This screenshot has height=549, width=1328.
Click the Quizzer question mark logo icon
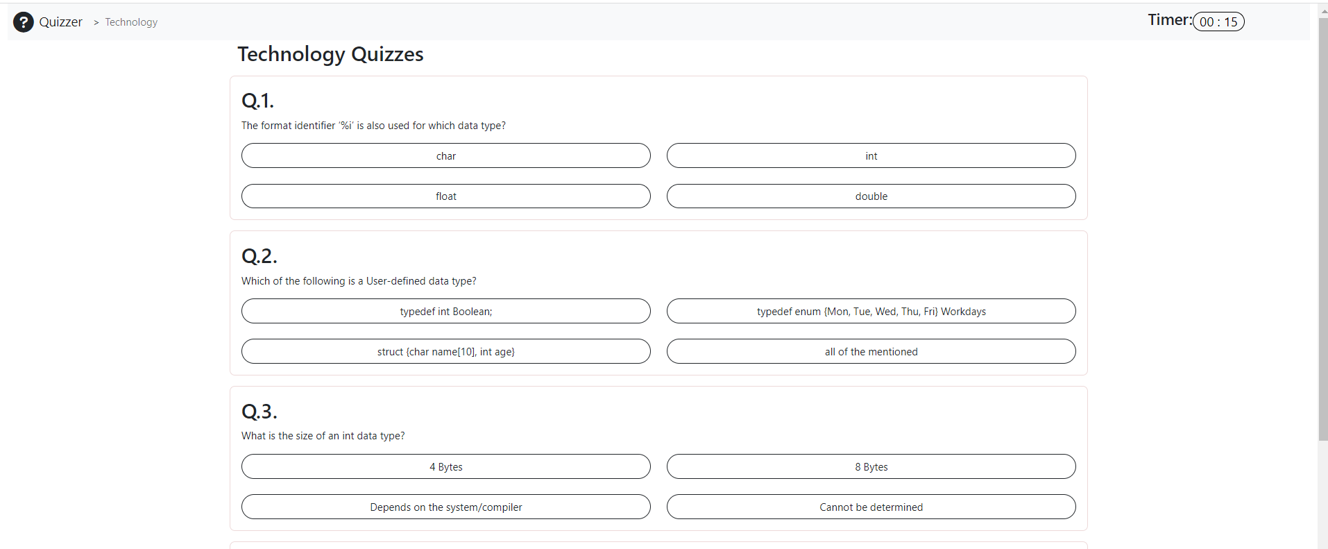(x=24, y=22)
